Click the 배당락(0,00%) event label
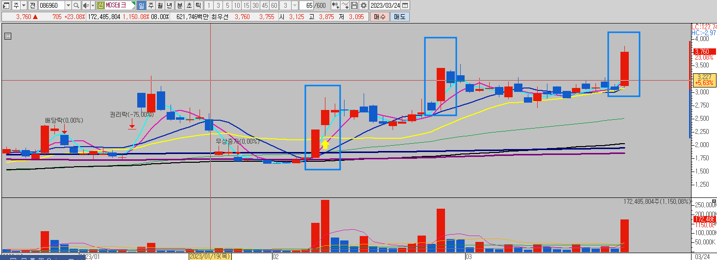717x260 pixels. pos(64,120)
